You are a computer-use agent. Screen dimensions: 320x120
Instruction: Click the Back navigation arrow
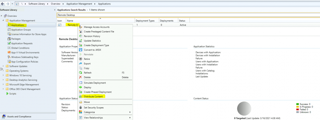2,4
